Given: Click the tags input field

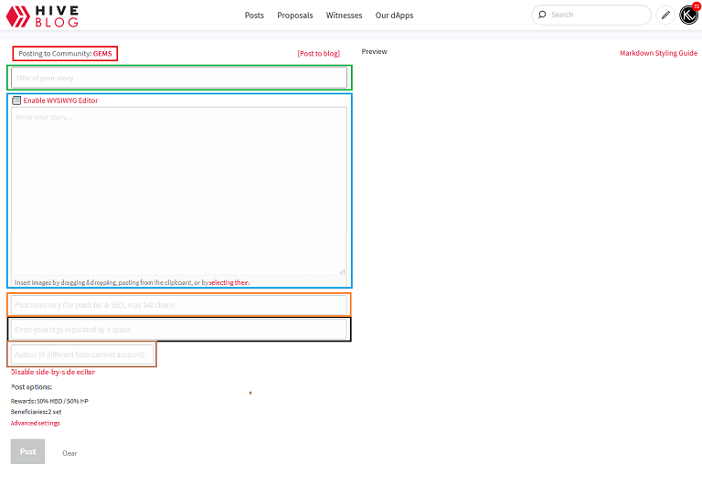Looking at the screenshot, I should click(179, 329).
